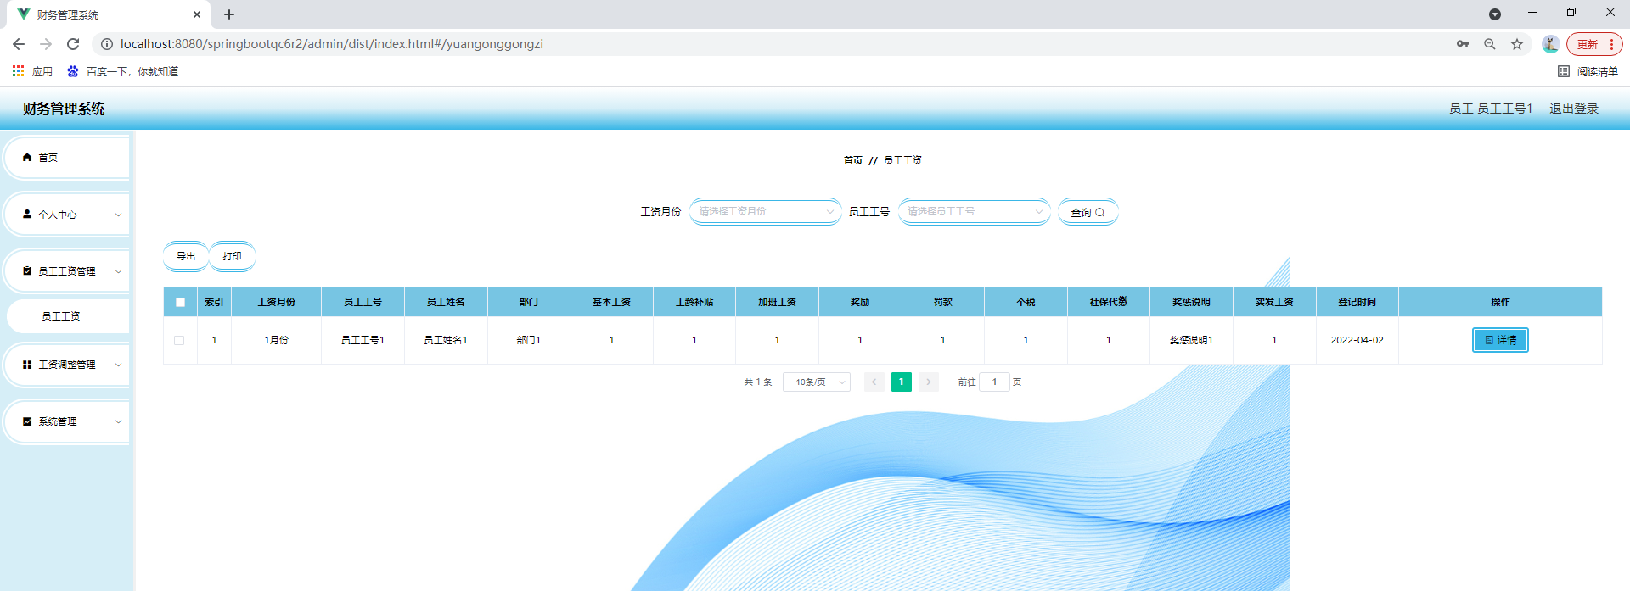The height and width of the screenshot is (591, 1630).
Task: Click the 查询 search button
Action: pos(1088,212)
